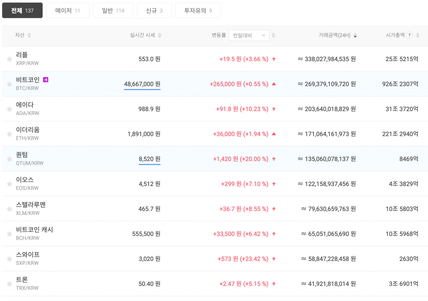The image size is (428, 301).
Task: Click the 48,667,000 원 bitcoin price
Action: point(142,84)
